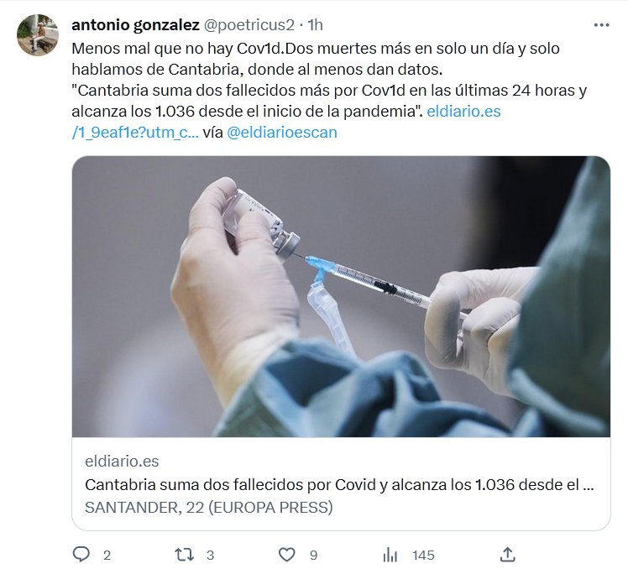Open the three-dot more options menu
The image size is (628, 574).
(x=601, y=25)
